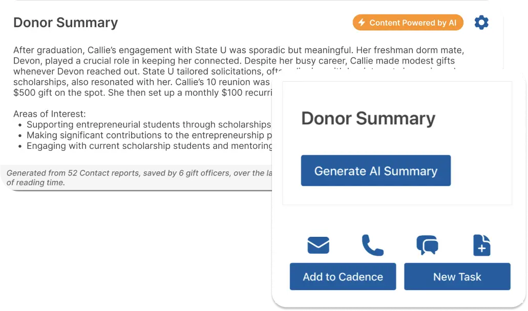The height and width of the screenshot is (311, 528).
Task: Click the phone call icon
Action: pos(372,246)
